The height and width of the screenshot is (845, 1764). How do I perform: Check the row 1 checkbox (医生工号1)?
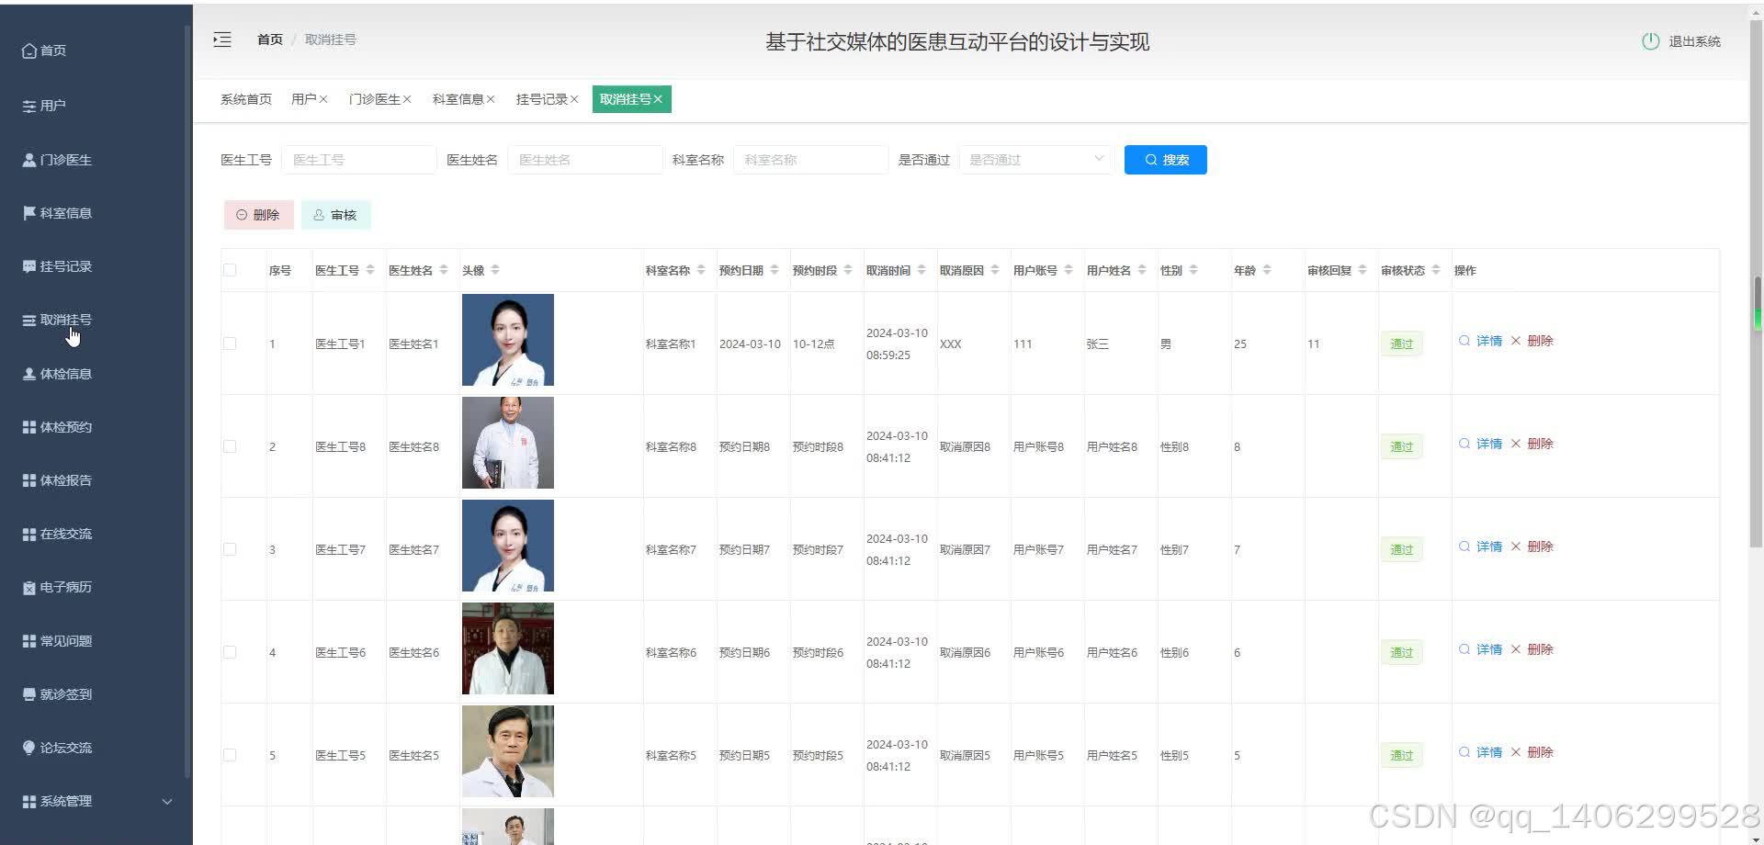pyautogui.click(x=230, y=344)
